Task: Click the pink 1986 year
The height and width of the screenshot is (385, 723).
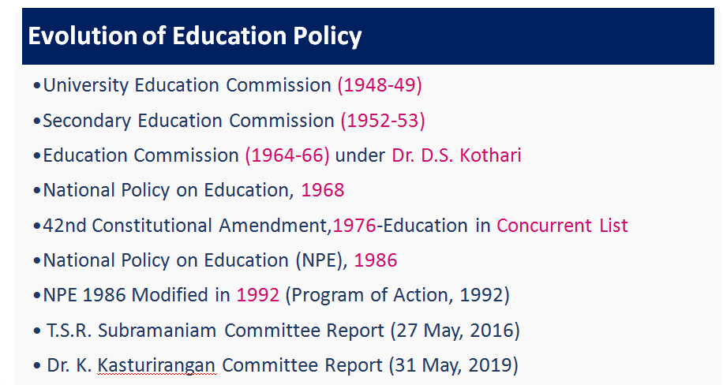Action: (x=376, y=260)
